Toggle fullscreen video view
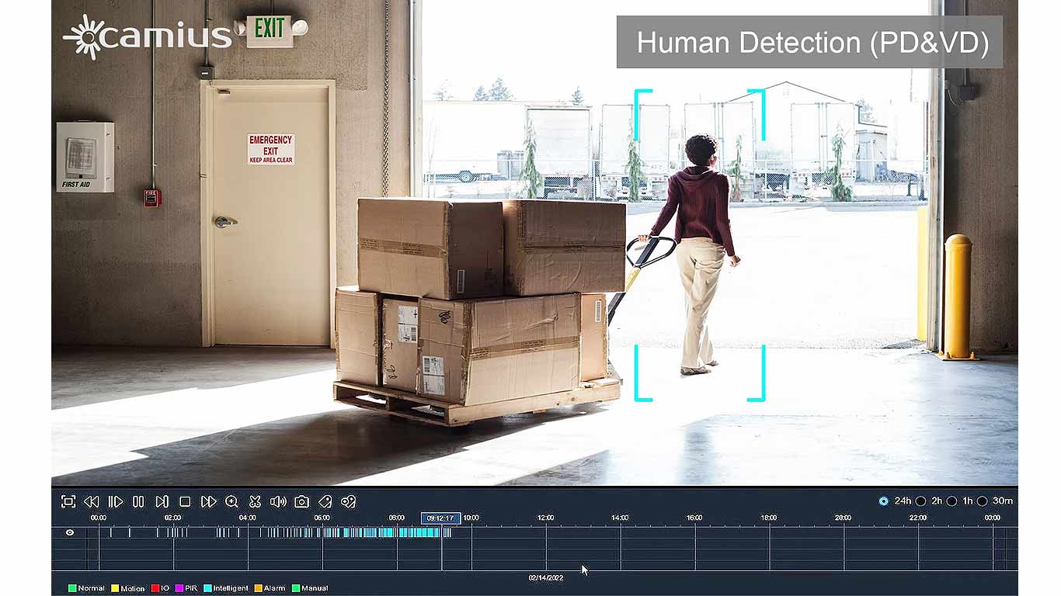Screen dimensions: 1061x596 (68, 502)
